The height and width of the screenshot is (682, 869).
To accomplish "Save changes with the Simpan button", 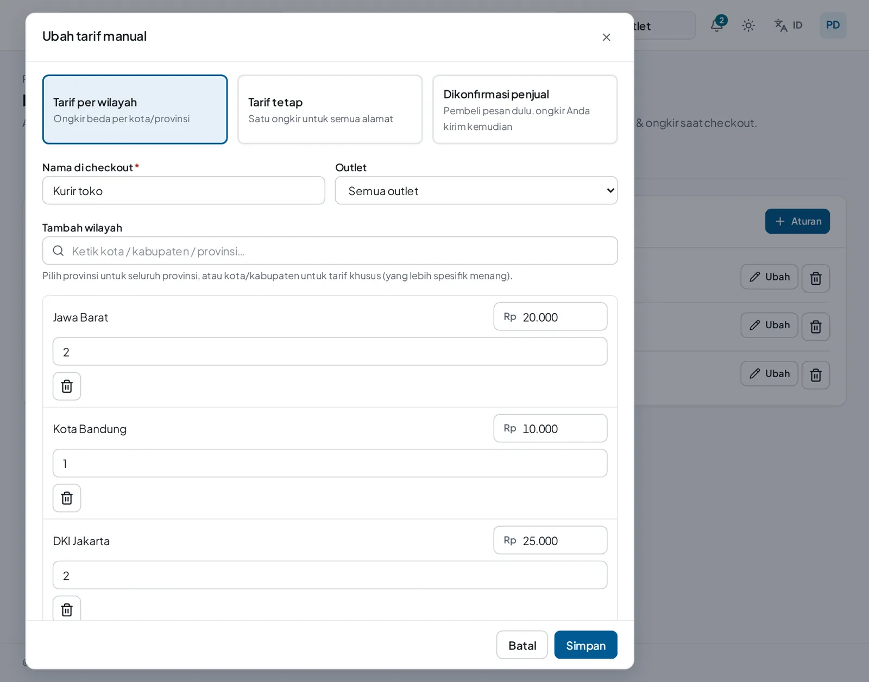I will (585, 645).
